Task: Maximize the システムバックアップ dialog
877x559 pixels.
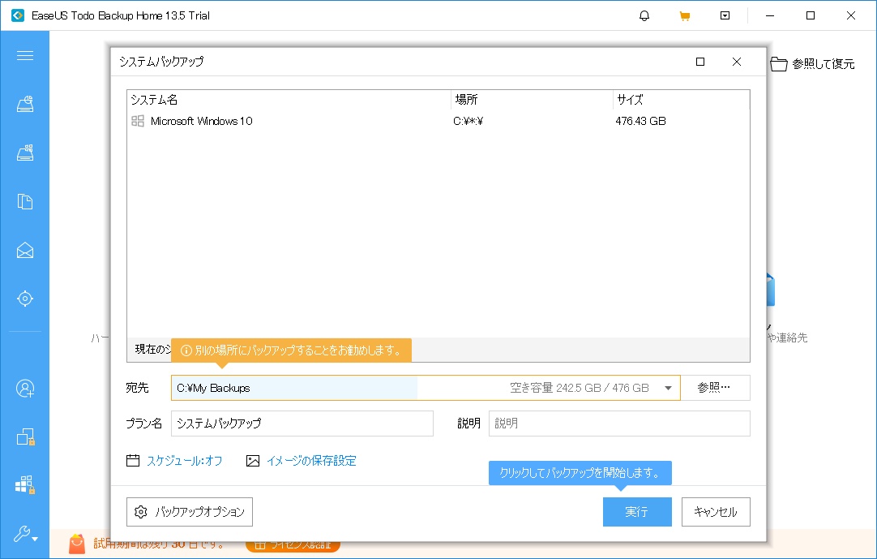Action: (x=700, y=62)
